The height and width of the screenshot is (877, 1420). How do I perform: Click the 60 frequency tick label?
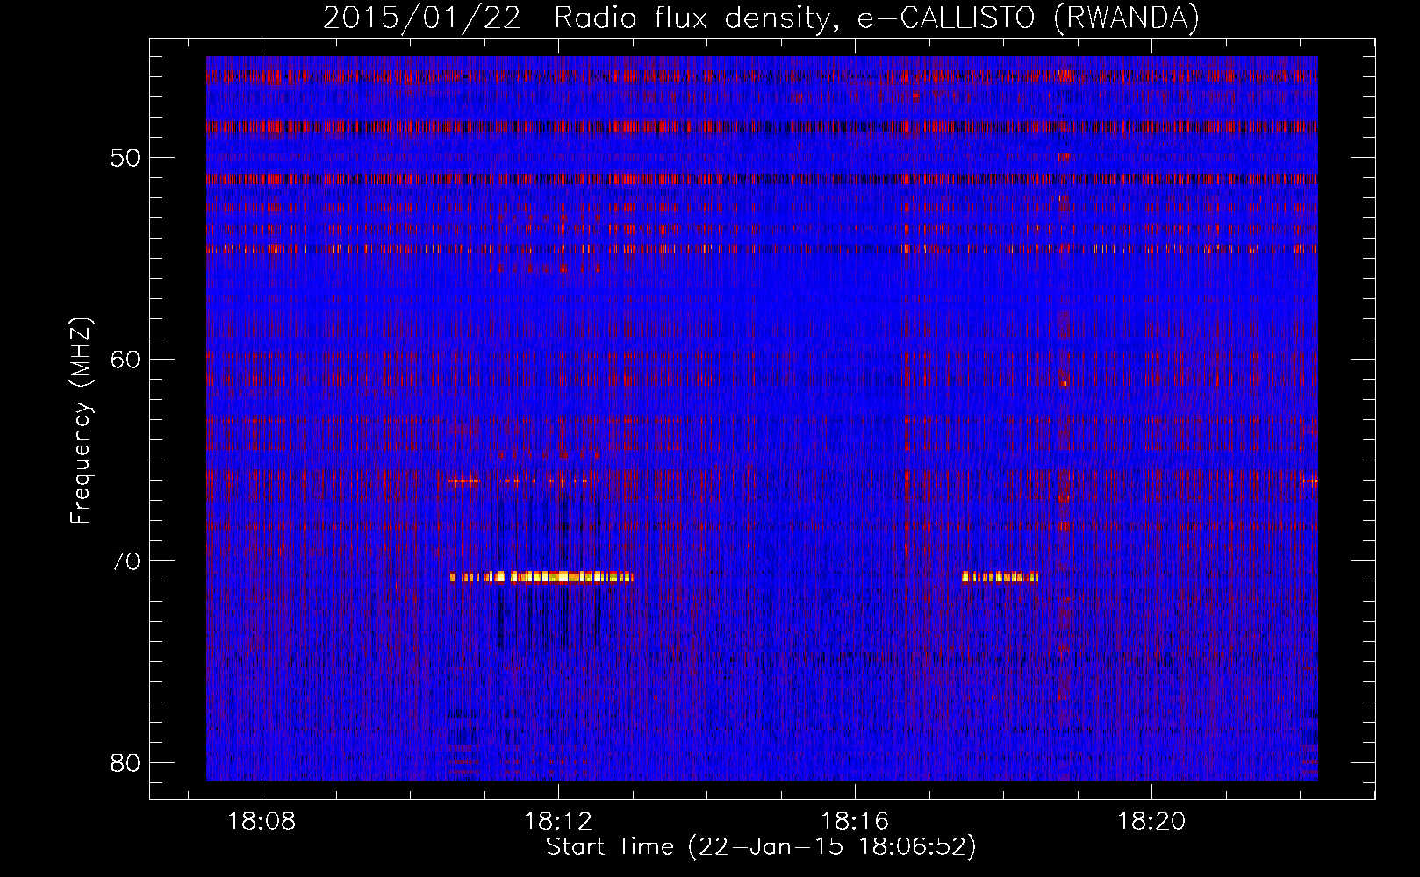click(x=126, y=360)
